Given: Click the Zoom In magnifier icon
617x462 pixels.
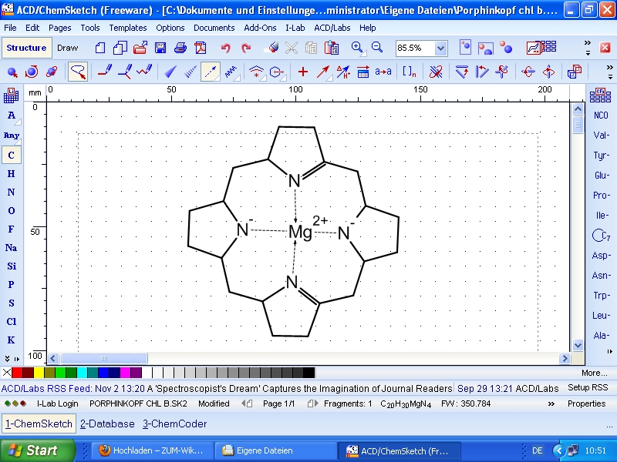Looking at the screenshot, I should pyautogui.click(x=357, y=48).
